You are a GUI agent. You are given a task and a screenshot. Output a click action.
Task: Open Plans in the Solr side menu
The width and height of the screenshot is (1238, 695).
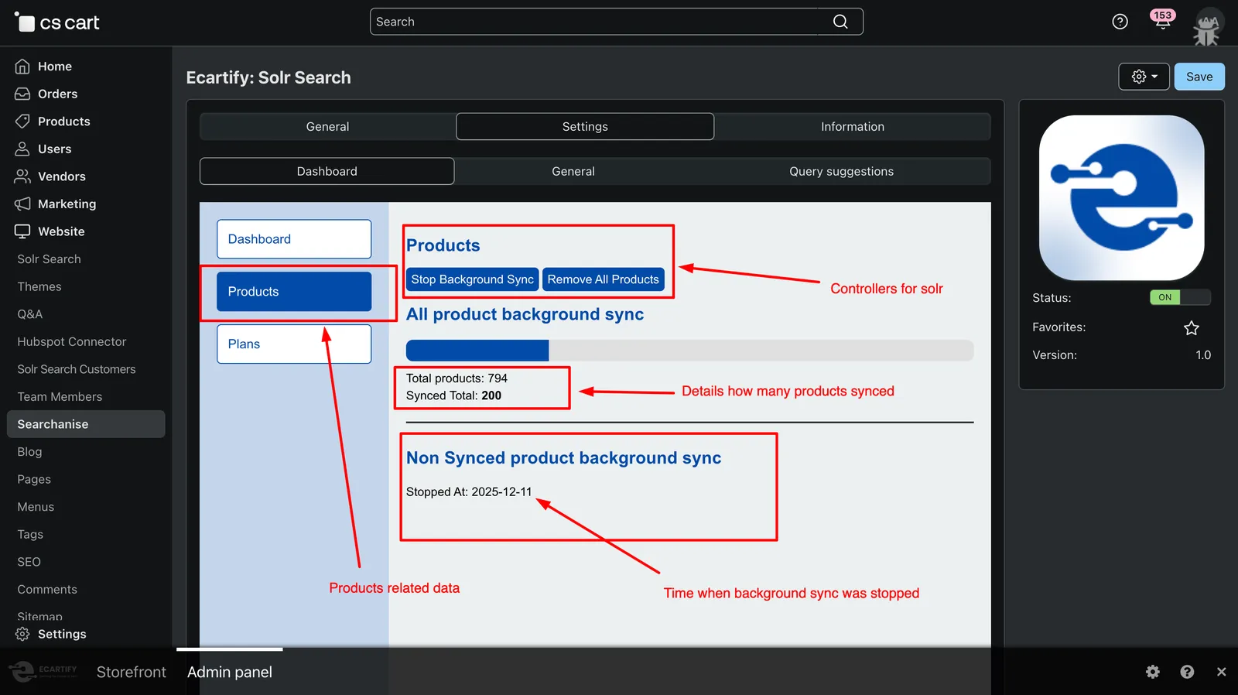294,344
